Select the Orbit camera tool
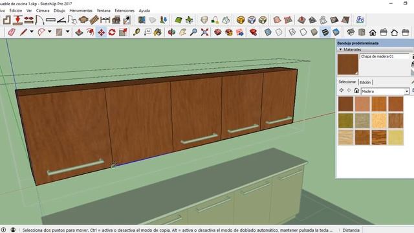This screenshot has width=414, height=233. tap(171, 32)
